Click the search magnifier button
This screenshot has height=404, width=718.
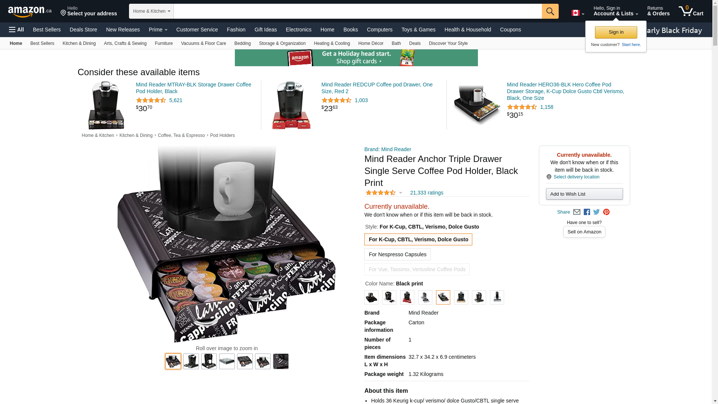[x=550, y=11]
